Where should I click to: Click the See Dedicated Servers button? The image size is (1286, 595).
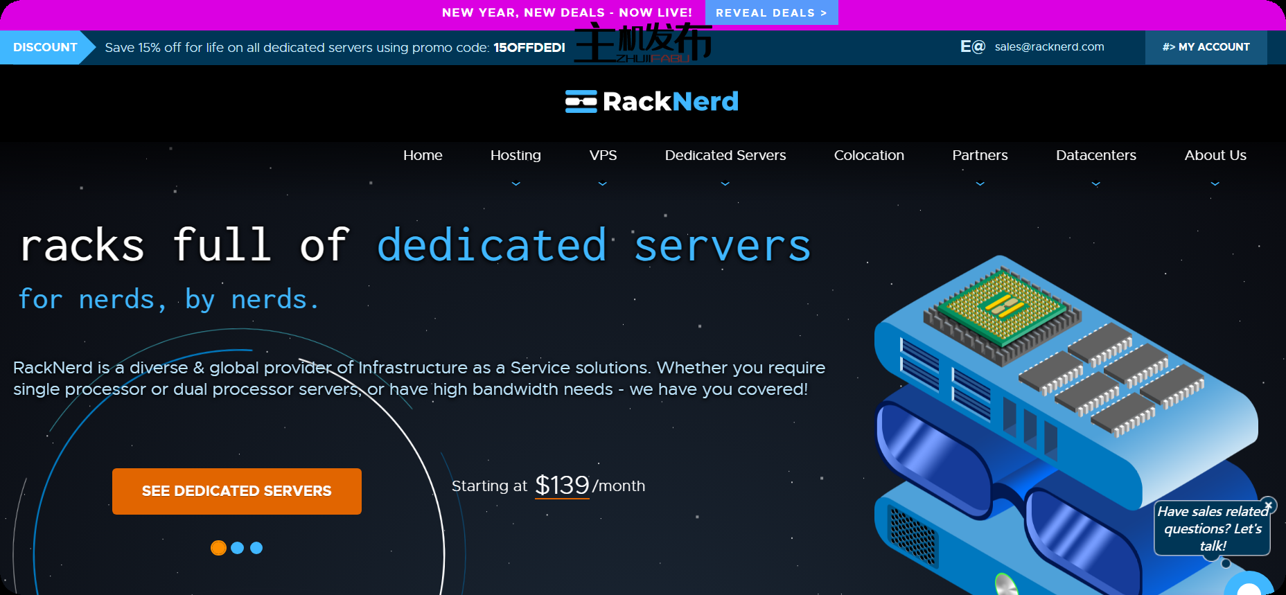[x=237, y=491]
